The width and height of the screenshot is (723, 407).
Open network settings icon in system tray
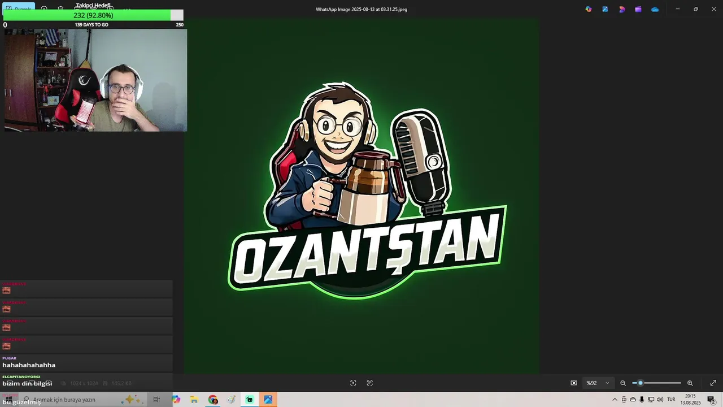coord(651,400)
